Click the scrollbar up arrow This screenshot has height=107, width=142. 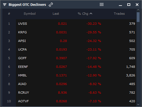pos(138,10)
